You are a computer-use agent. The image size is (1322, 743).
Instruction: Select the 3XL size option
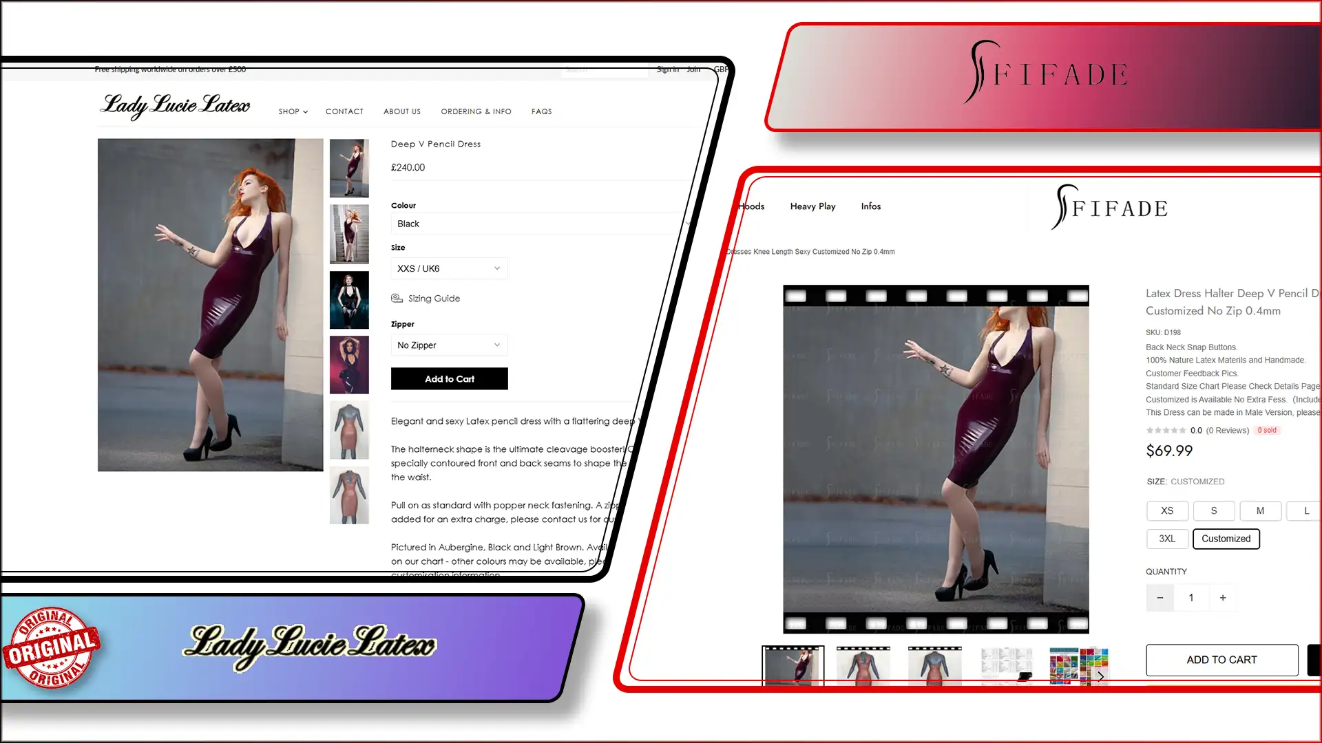click(1167, 539)
